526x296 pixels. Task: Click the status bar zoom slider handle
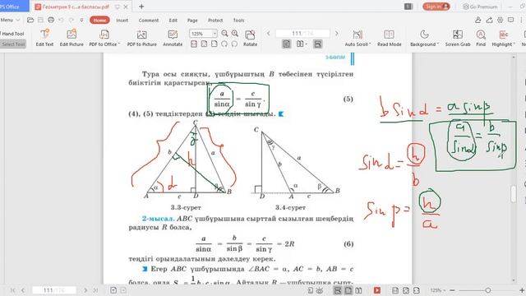pyautogui.click(x=488, y=290)
